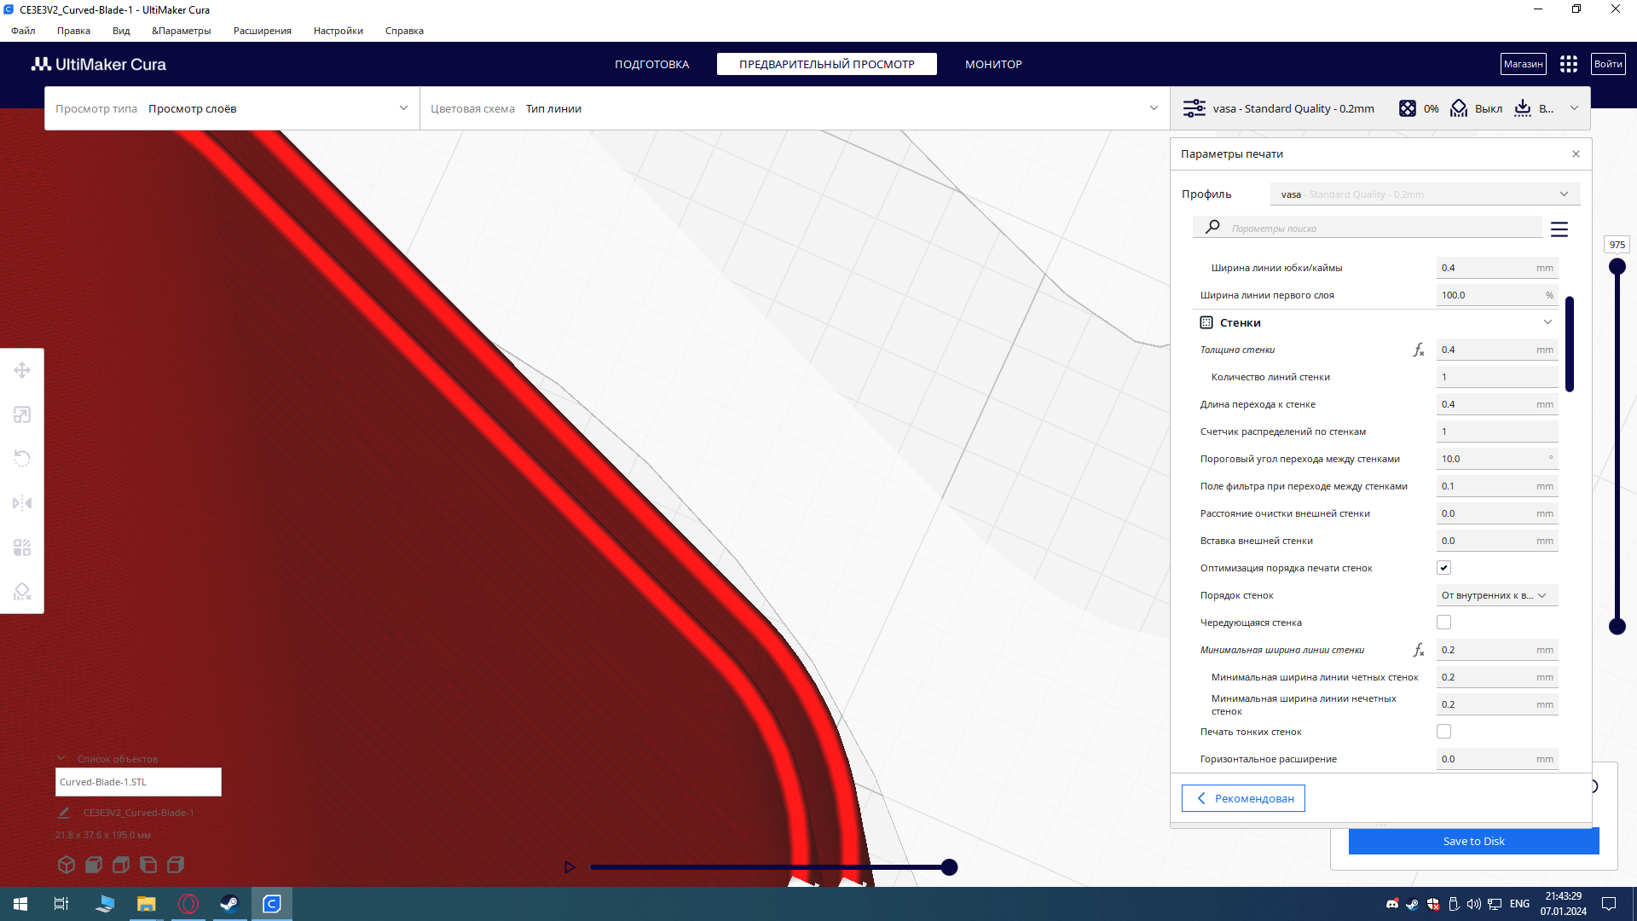
Task: Play the layer simulation
Action: (x=570, y=867)
